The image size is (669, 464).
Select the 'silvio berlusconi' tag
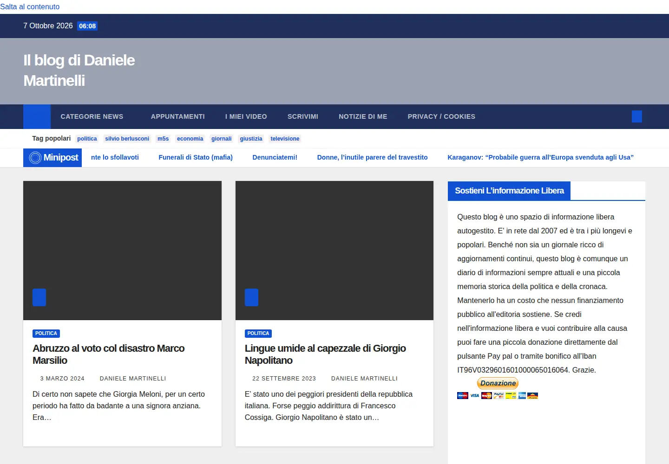point(127,139)
